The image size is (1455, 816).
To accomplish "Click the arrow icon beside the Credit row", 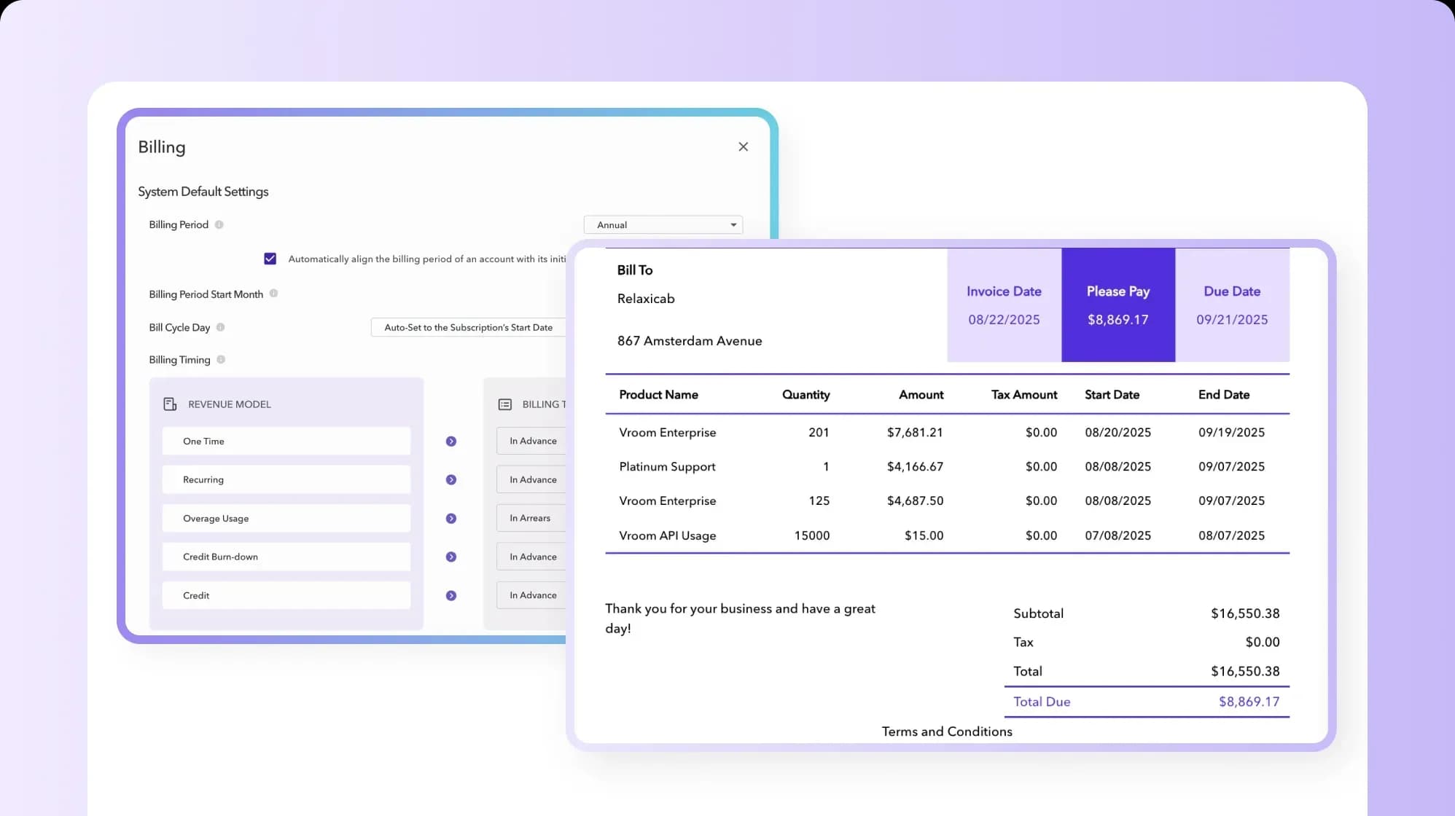I will pyautogui.click(x=451, y=596).
